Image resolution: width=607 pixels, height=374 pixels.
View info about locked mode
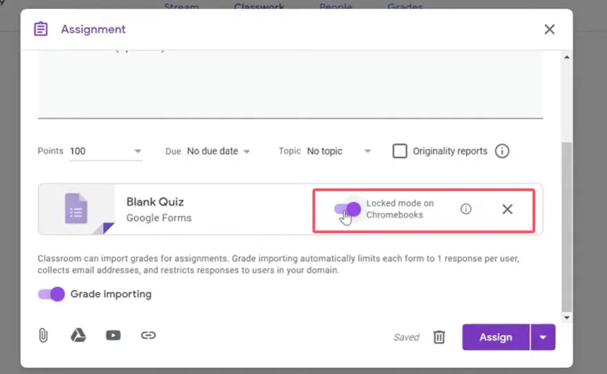coord(466,209)
